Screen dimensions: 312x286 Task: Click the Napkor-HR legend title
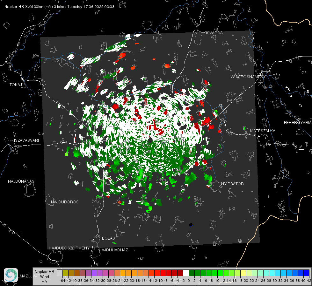(x=44, y=271)
